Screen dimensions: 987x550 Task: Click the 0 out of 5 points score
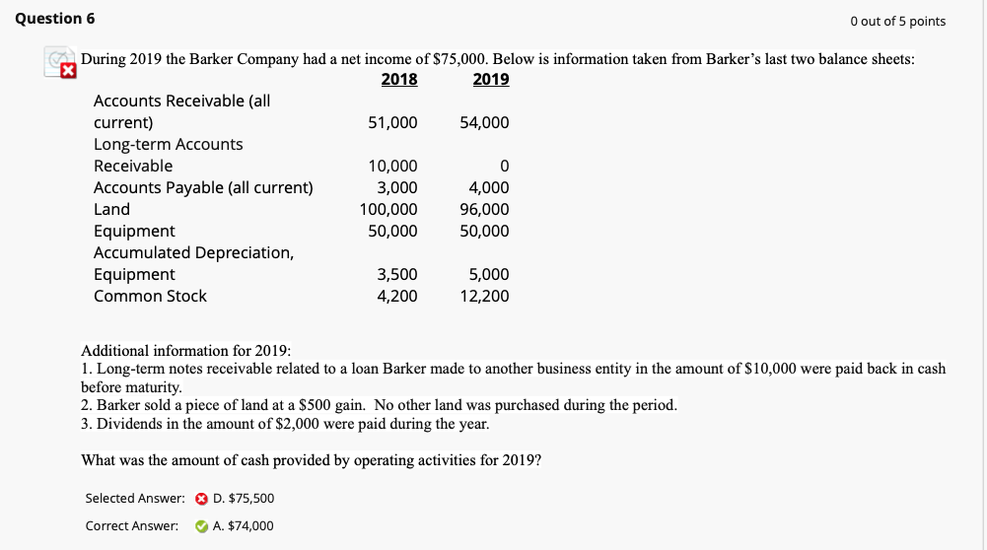pos(897,22)
